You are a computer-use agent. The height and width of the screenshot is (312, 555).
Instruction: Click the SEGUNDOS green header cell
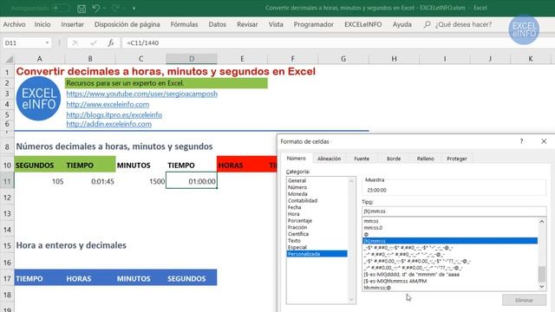pos(39,165)
